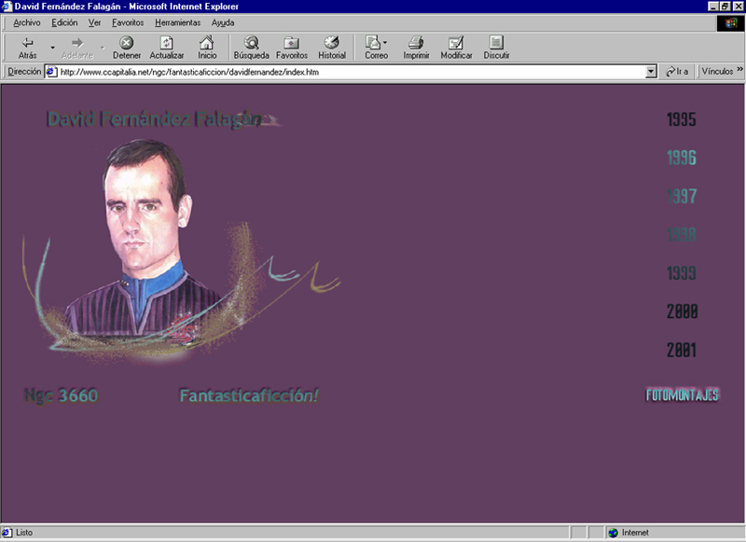Stop loading with the Detener button
The width and height of the screenshot is (746, 542).
pyautogui.click(x=127, y=48)
